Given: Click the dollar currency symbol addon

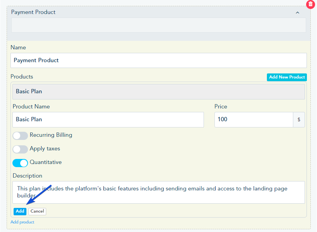Looking at the screenshot, I should coord(299,120).
